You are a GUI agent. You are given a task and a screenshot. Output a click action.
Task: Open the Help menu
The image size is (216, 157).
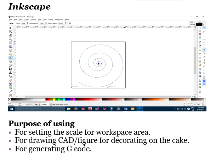[67, 19]
